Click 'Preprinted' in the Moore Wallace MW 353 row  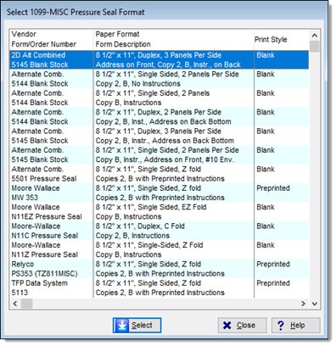[x=273, y=188]
